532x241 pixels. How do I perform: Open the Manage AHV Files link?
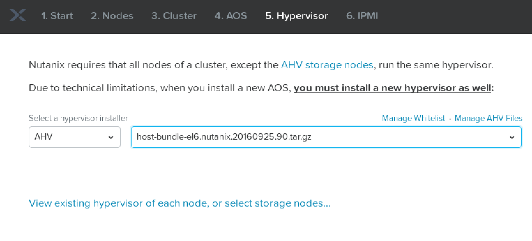pos(488,118)
